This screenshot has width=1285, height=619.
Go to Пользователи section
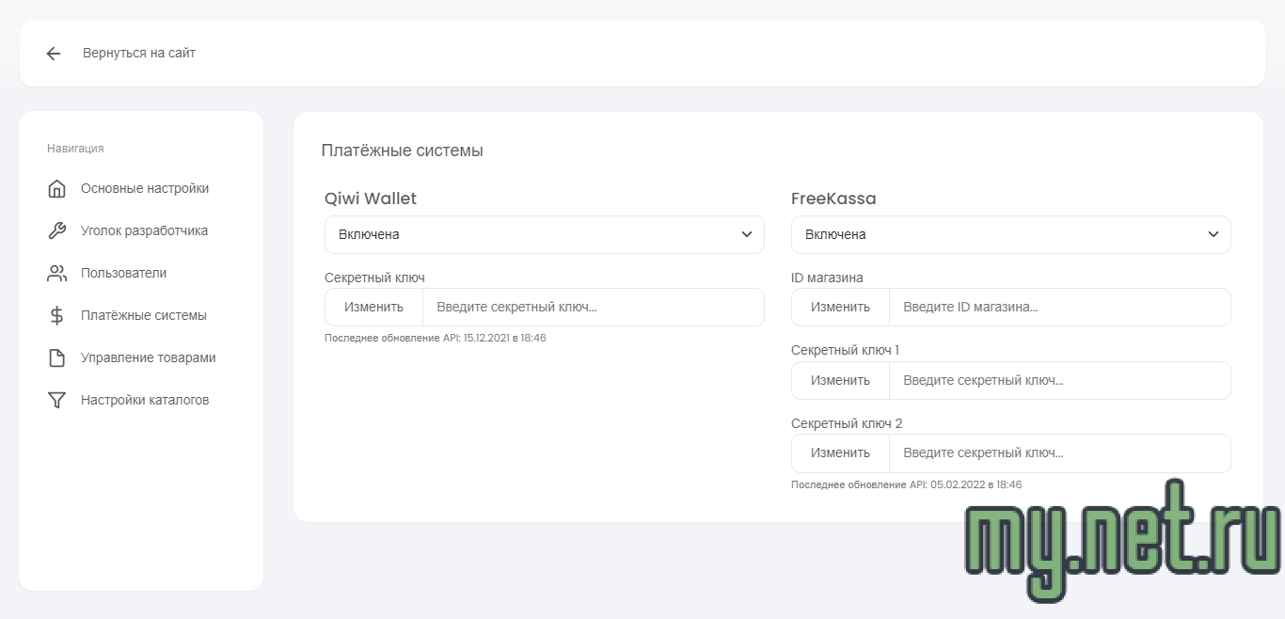pos(123,273)
